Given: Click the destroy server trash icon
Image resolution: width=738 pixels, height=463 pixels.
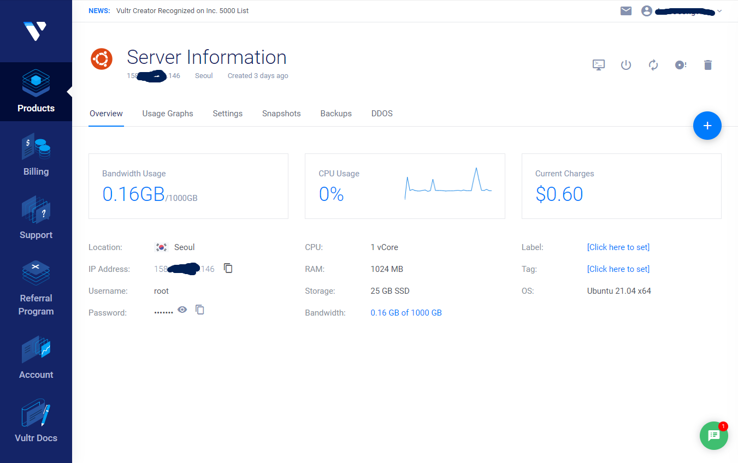Looking at the screenshot, I should click(708, 65).
